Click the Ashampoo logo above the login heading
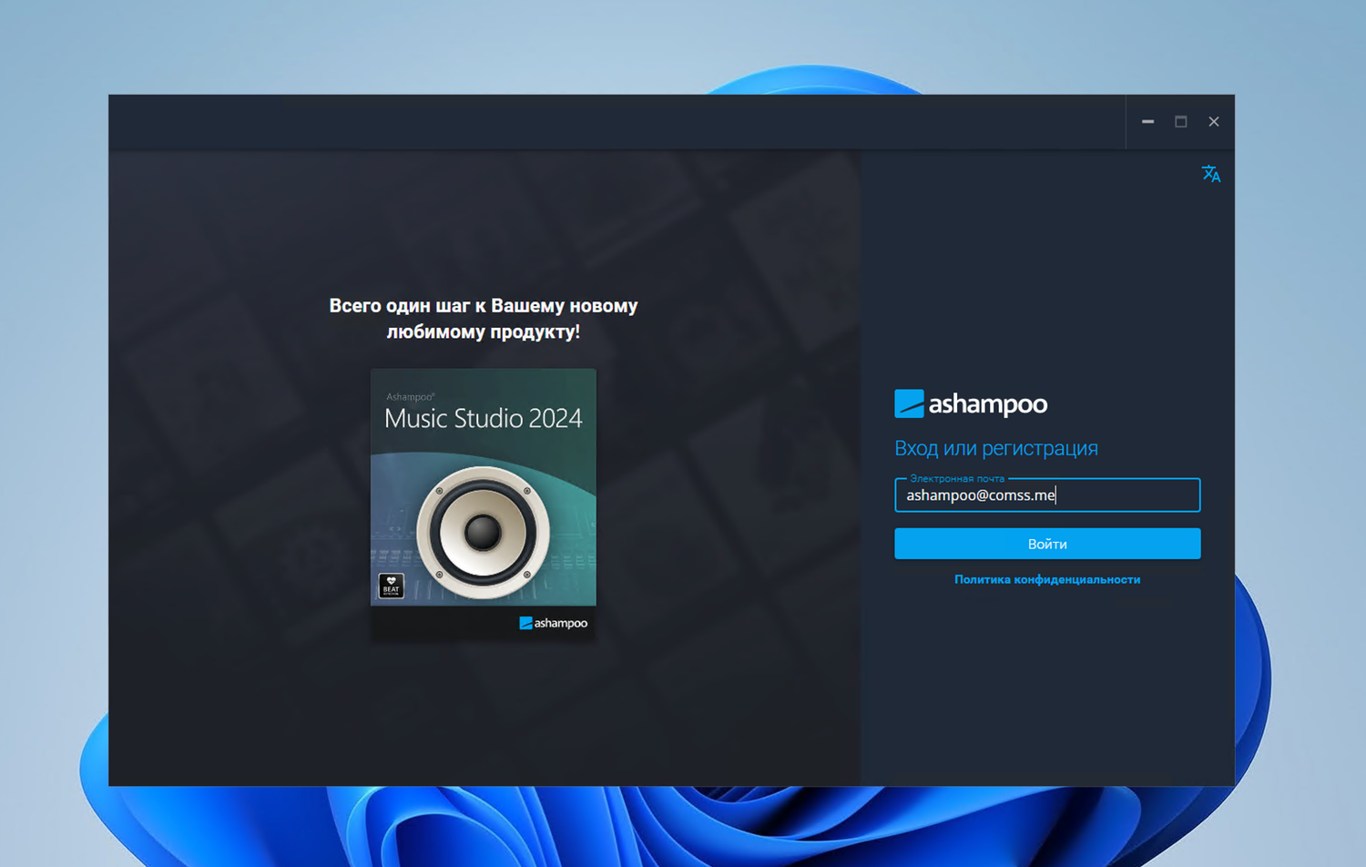 click(x=971, y=403)
